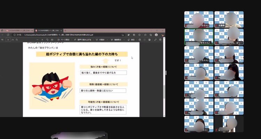The height and width of the screenshot is (139, 261).
Task: Click the box 粘り強く、最後までやり遂げる力
Action: coord(103,73)
